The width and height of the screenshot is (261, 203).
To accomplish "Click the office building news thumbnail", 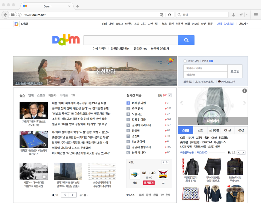I will (x=68, y=171).
